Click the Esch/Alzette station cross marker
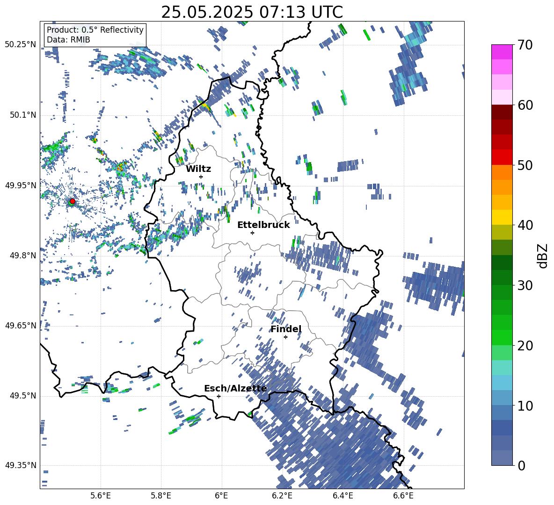The width and height of the screenshot is (554, 505). click(x=219, y=396)
